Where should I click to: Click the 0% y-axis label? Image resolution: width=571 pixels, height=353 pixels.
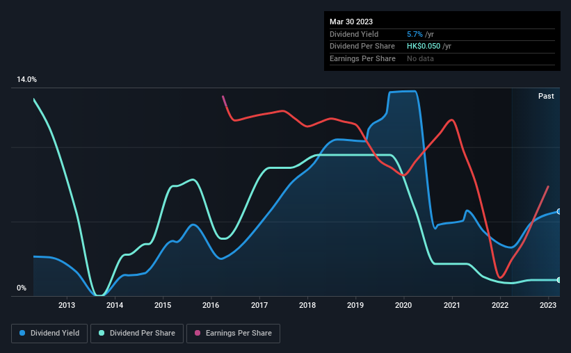coord(22,288)
